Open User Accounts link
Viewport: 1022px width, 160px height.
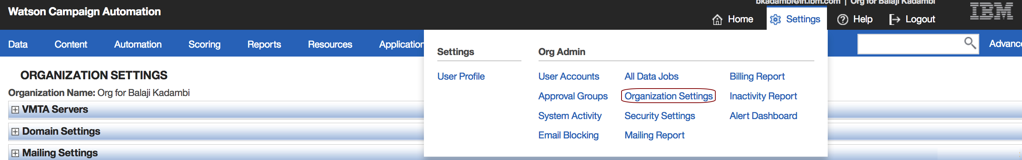tap(569, 76)
